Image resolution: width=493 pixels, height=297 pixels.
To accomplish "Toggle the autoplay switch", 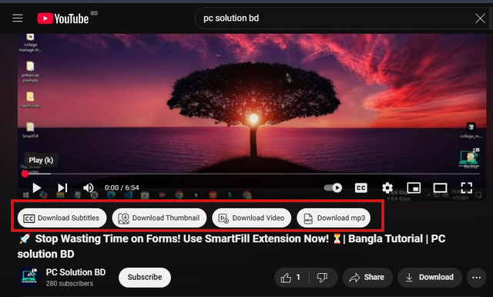I will (x=333, y=187).
